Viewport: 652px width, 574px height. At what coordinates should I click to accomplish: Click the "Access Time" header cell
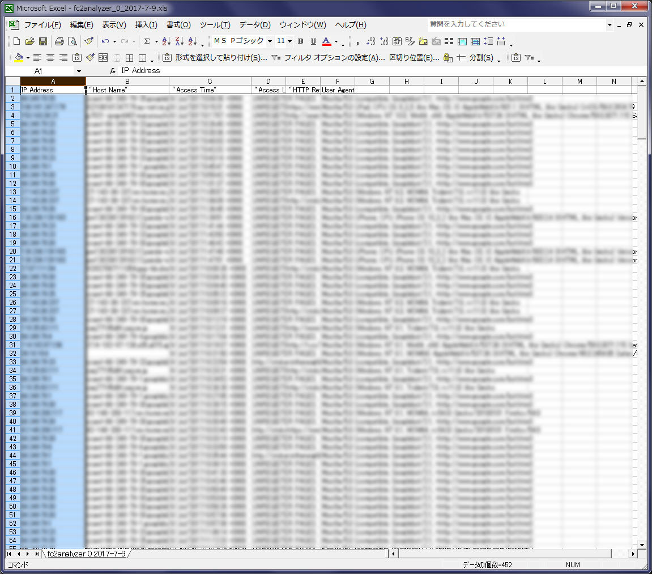click(x=210, y=90)
